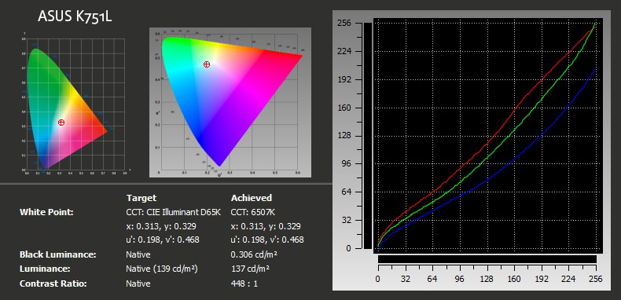Image resolution: width=621 pixels, height=300 pixels.
Task: Select achieved value 'CCT: 6507K'
Action: tap(252, 212)
